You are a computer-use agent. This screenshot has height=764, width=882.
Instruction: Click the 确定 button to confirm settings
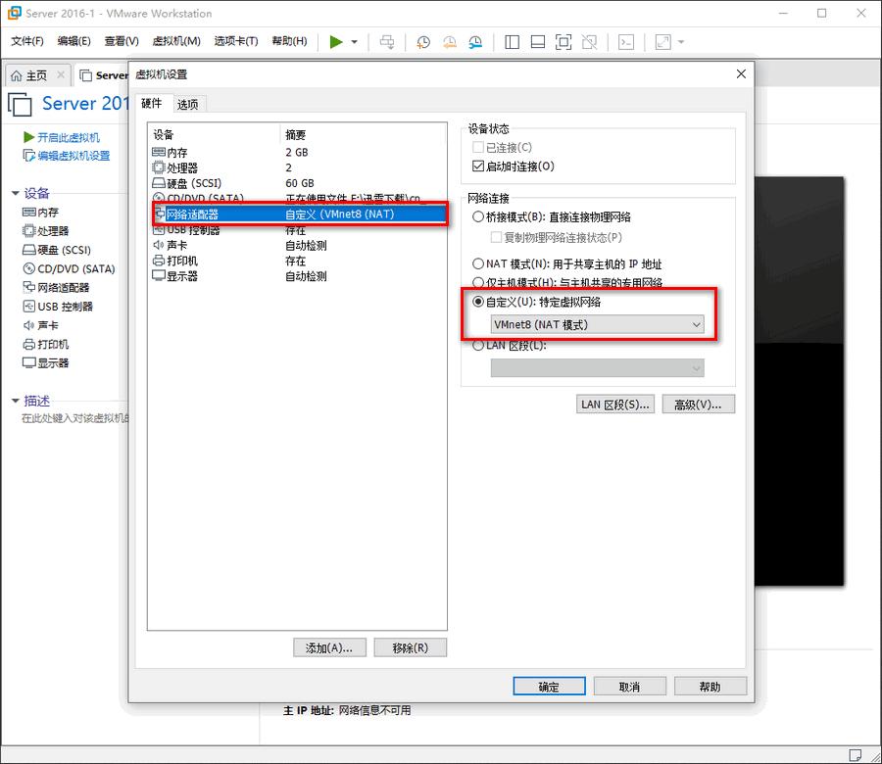click(549, 686)
